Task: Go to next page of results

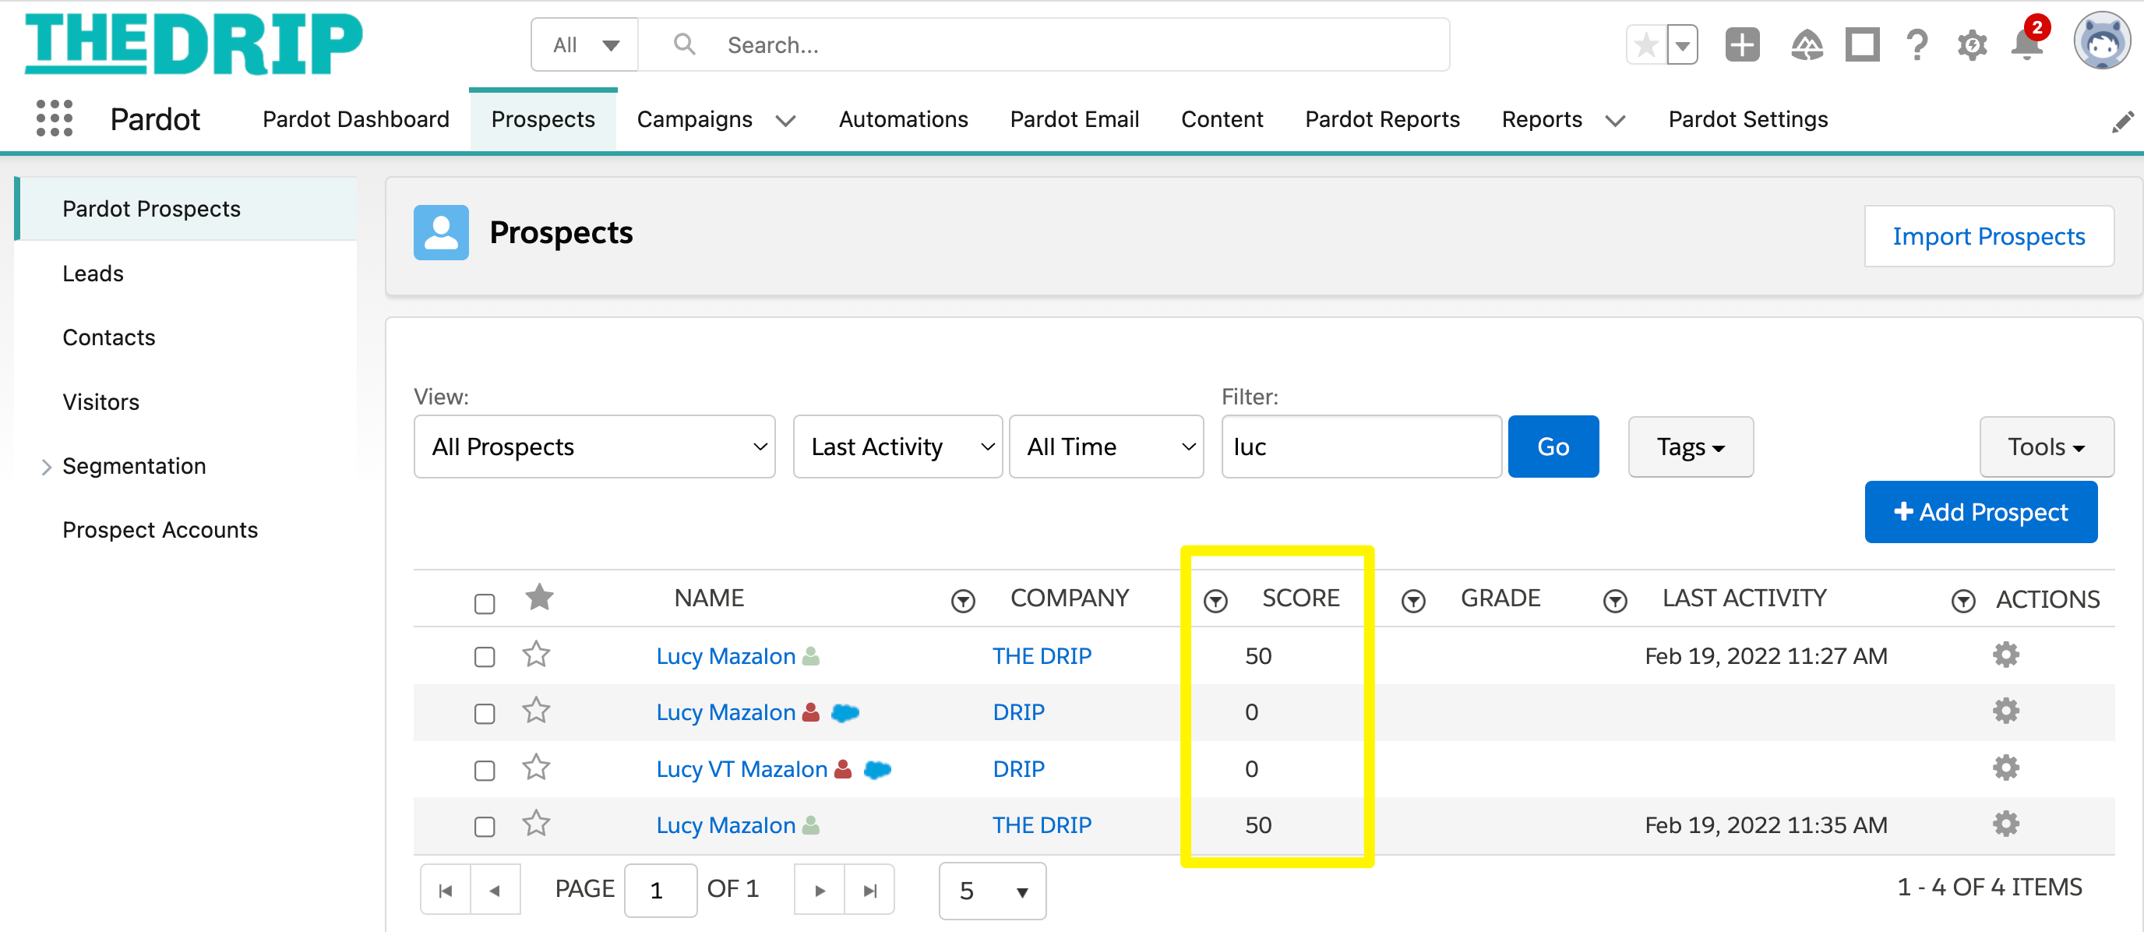Action: click(x=819, y=891)
